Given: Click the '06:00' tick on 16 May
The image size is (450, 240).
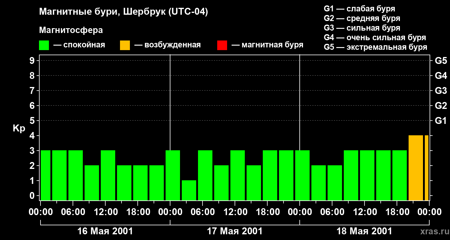Looking at the screenshot, I should tap(73, 212).
